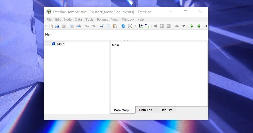Click the Paste clipboard icon

pyautogui.click(x=115, y=26)
